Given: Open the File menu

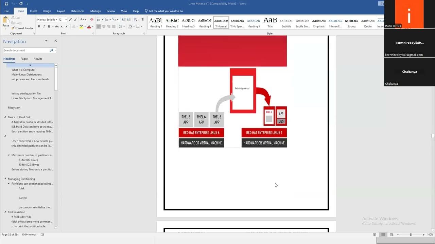Looking at the screenshot, I should point(6,11).
